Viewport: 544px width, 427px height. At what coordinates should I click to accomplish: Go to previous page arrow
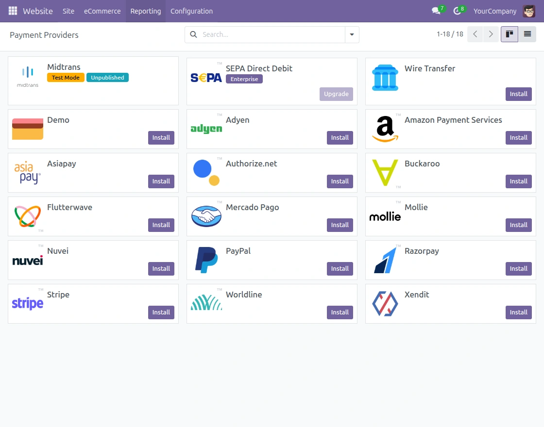(x=475, y=34)
